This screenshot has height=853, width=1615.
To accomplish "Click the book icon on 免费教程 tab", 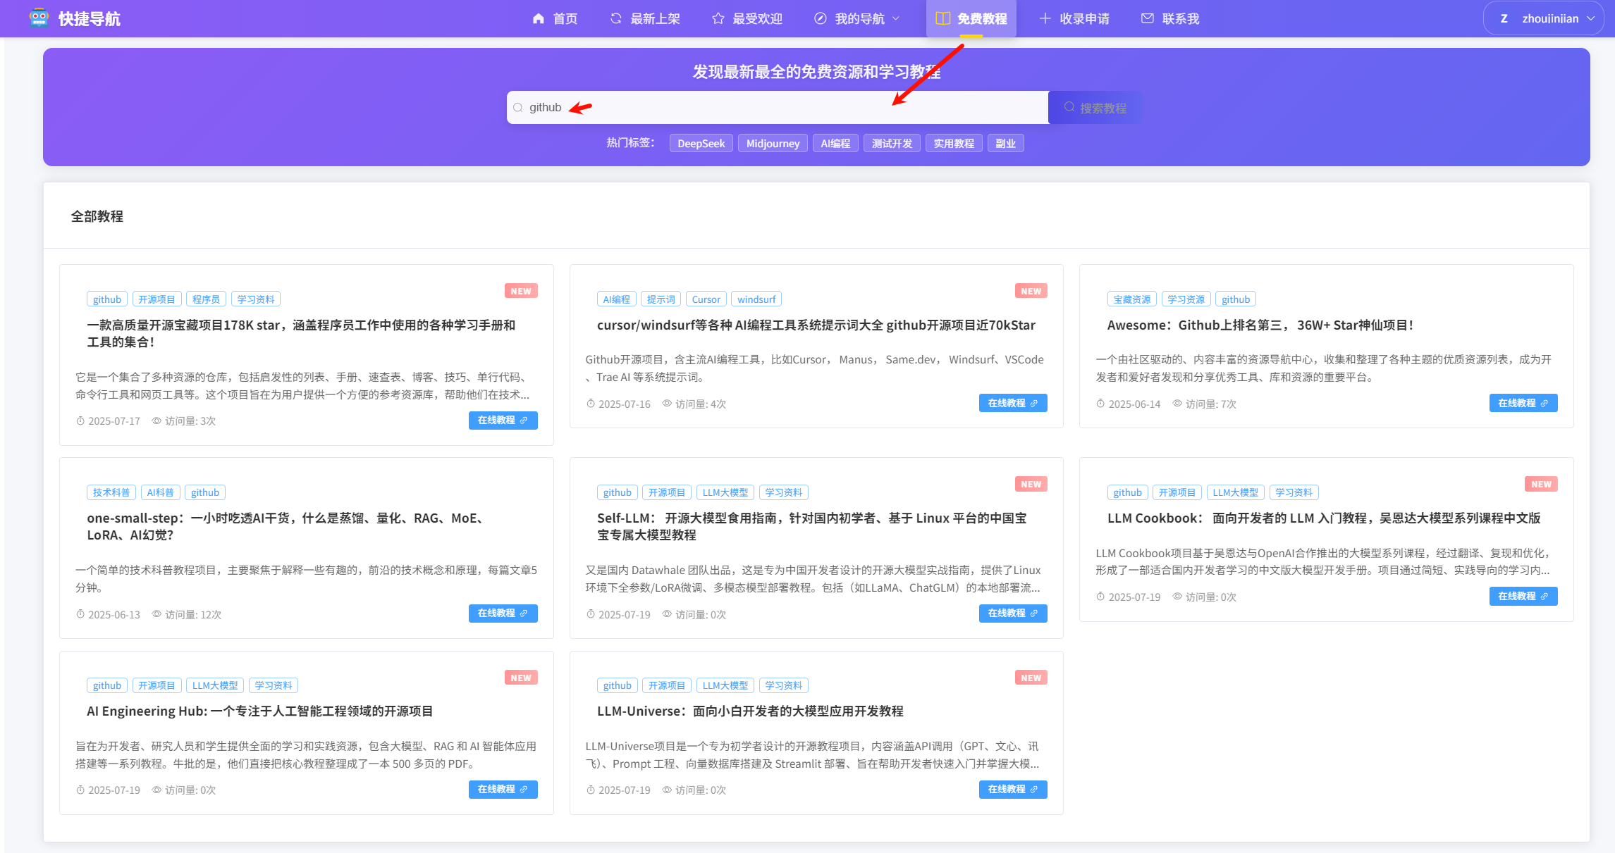I will (942, 18).
